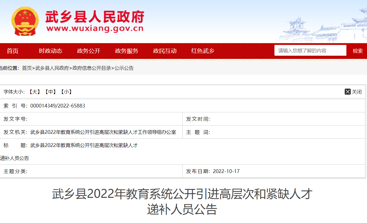Viewport: 367px width, 223px height.
Task: Follow the 首页 breadcrumb link
Action: 27,68
